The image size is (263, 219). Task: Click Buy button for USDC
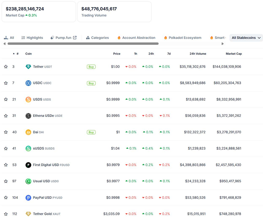click(x=91, y=83)
